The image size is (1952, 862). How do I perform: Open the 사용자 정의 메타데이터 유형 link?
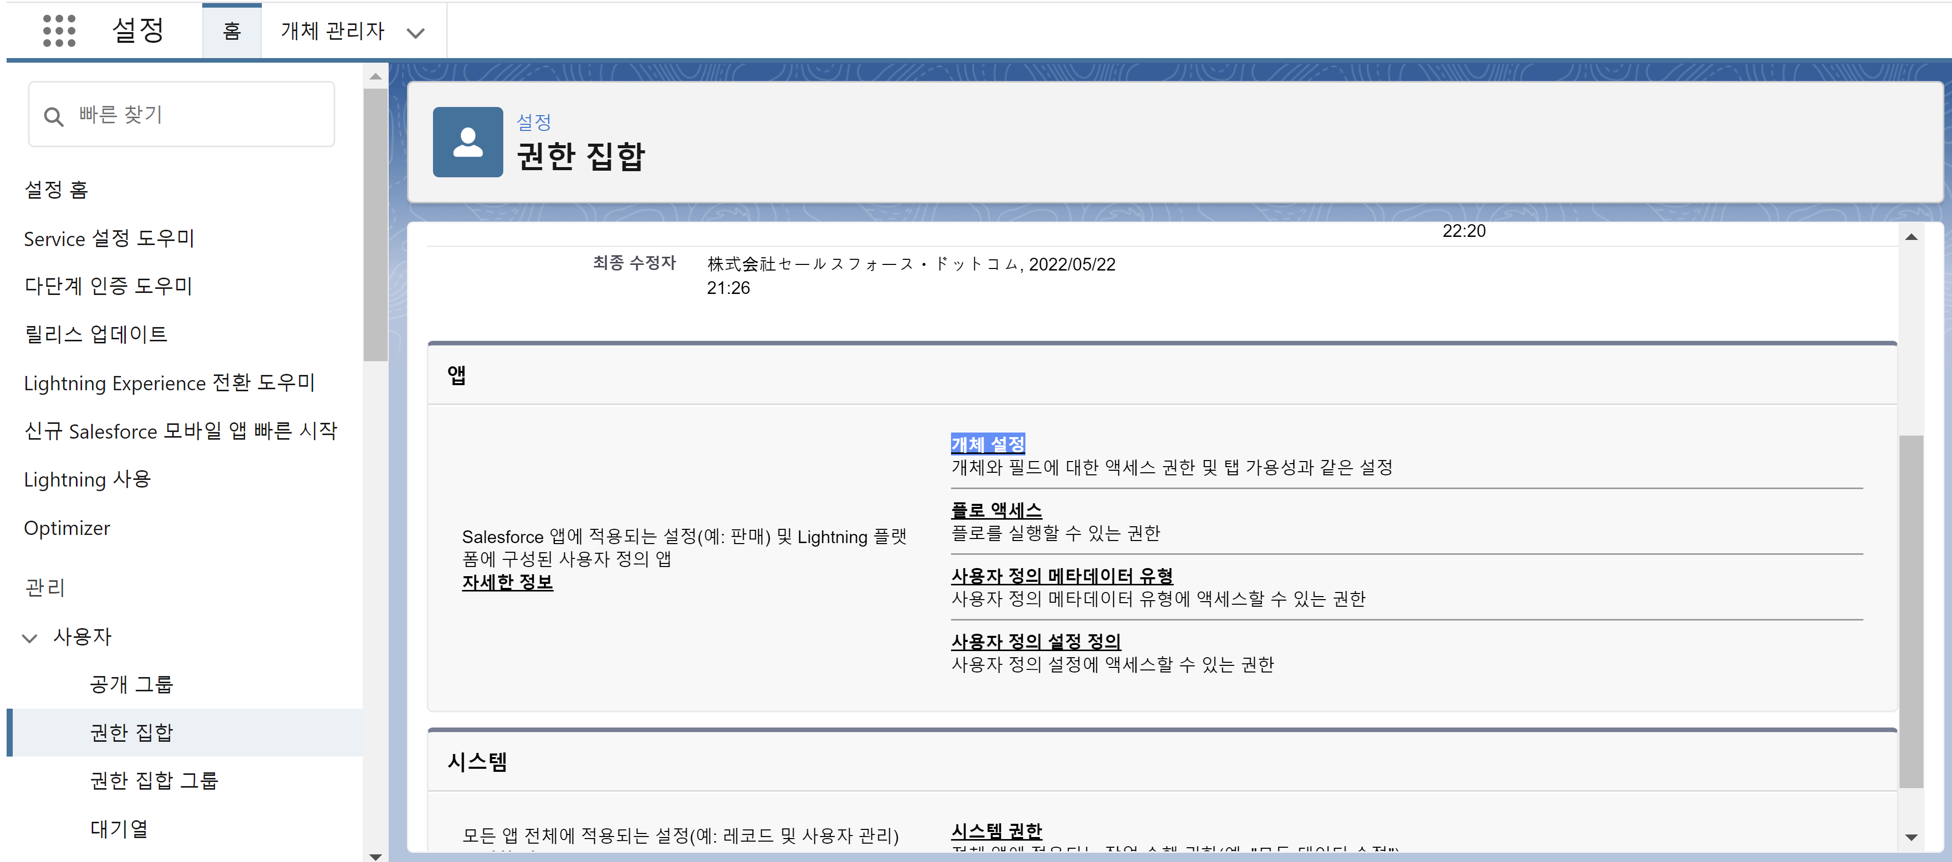point(1062,575)
